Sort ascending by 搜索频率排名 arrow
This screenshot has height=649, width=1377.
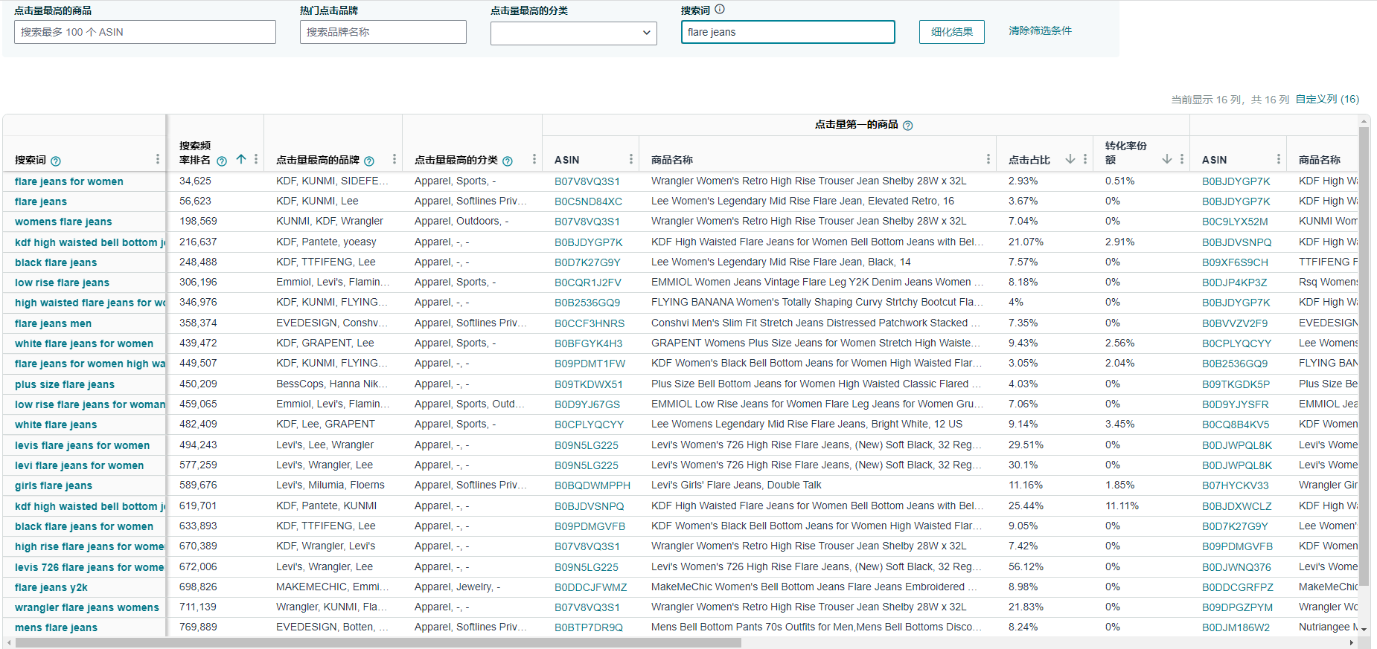(x=241, y=159)
